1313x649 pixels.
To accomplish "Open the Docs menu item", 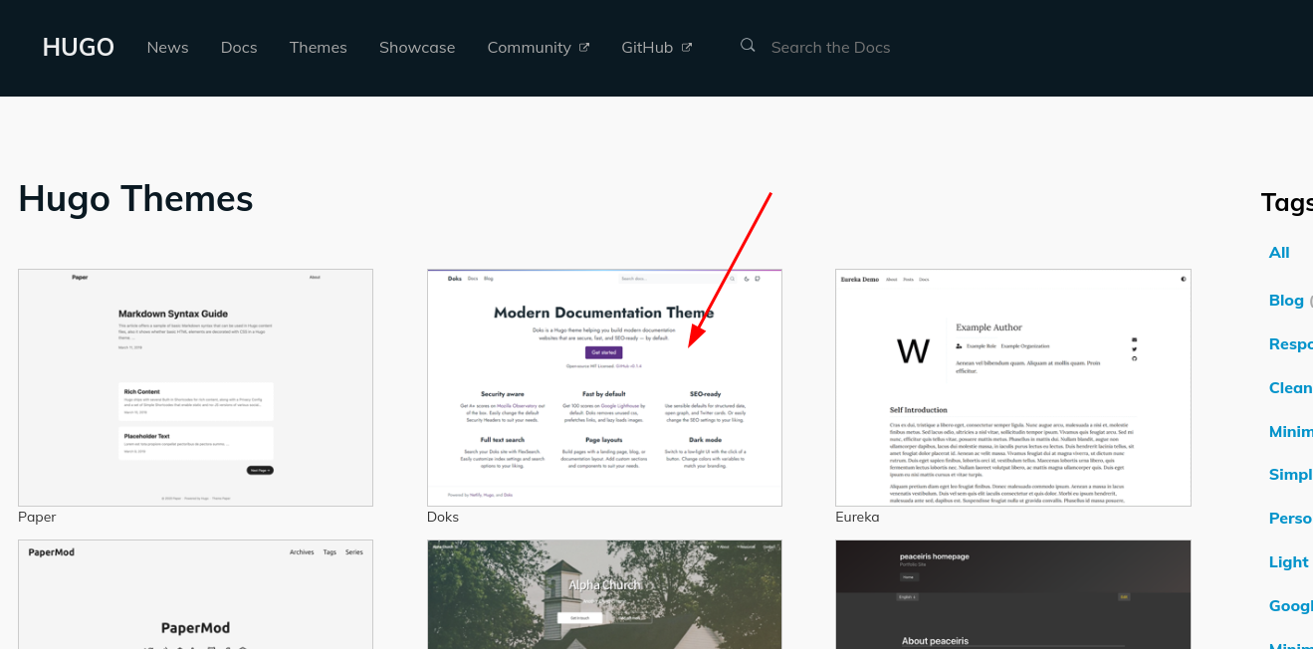I will (239, 47).
